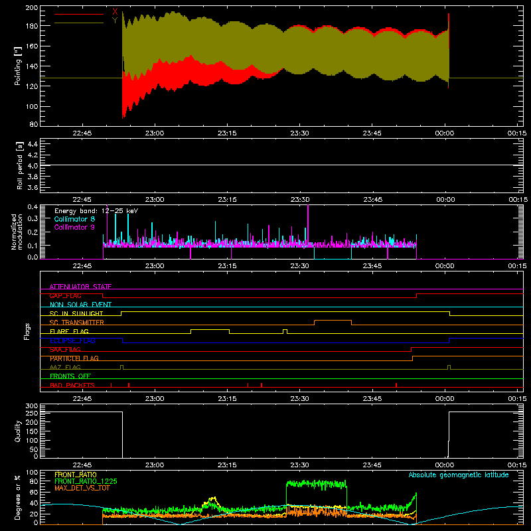Click the MAX_DET_VS_TOT legend entry
Viewport: 531px width, 531px height.
tap(82, 488)
